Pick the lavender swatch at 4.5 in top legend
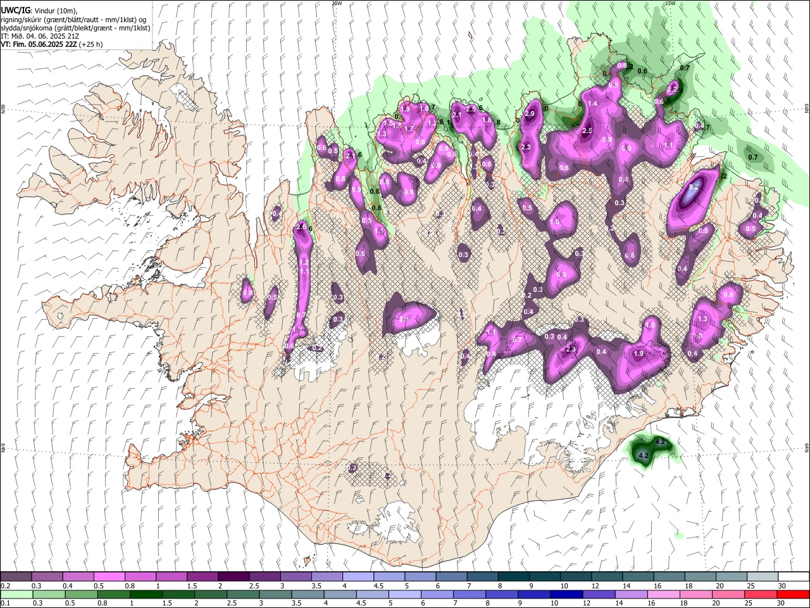Image resolution: width=810 pixels, height=608 pixels. coord(389,576)
